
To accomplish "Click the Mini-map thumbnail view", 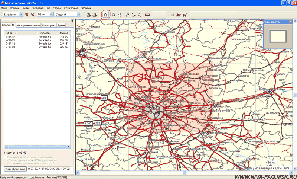I will point(278,36).
